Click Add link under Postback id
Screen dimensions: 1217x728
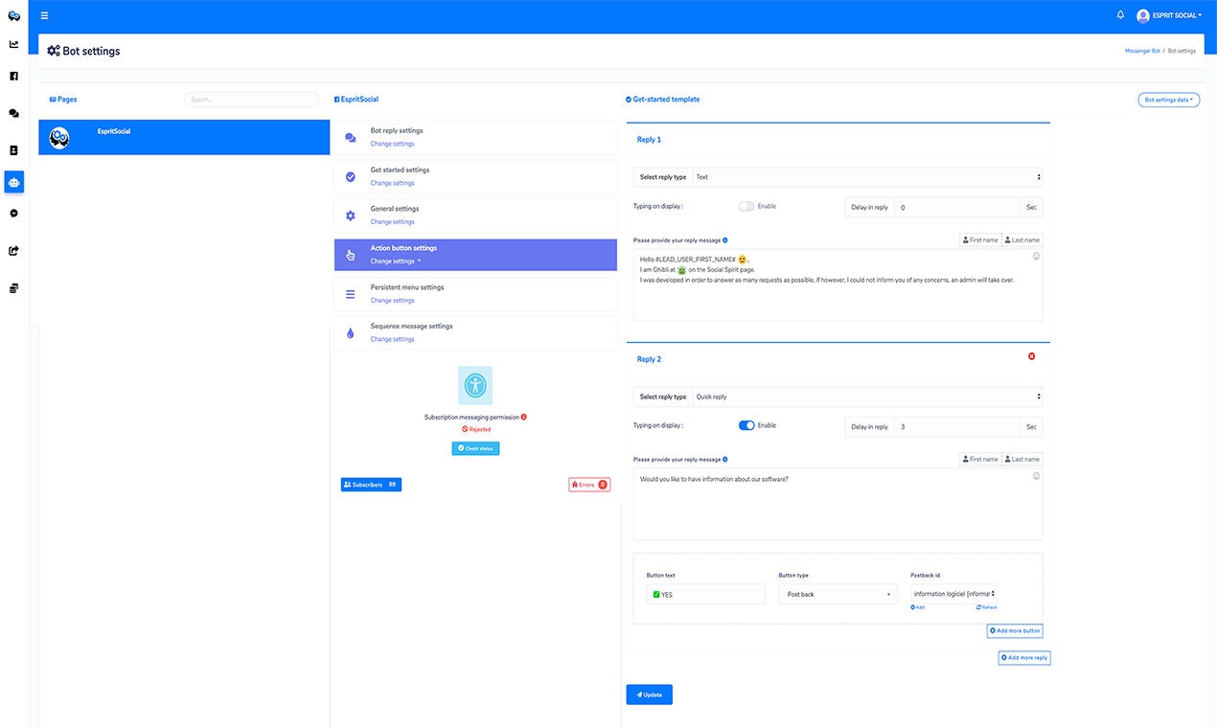coord(918,607)
